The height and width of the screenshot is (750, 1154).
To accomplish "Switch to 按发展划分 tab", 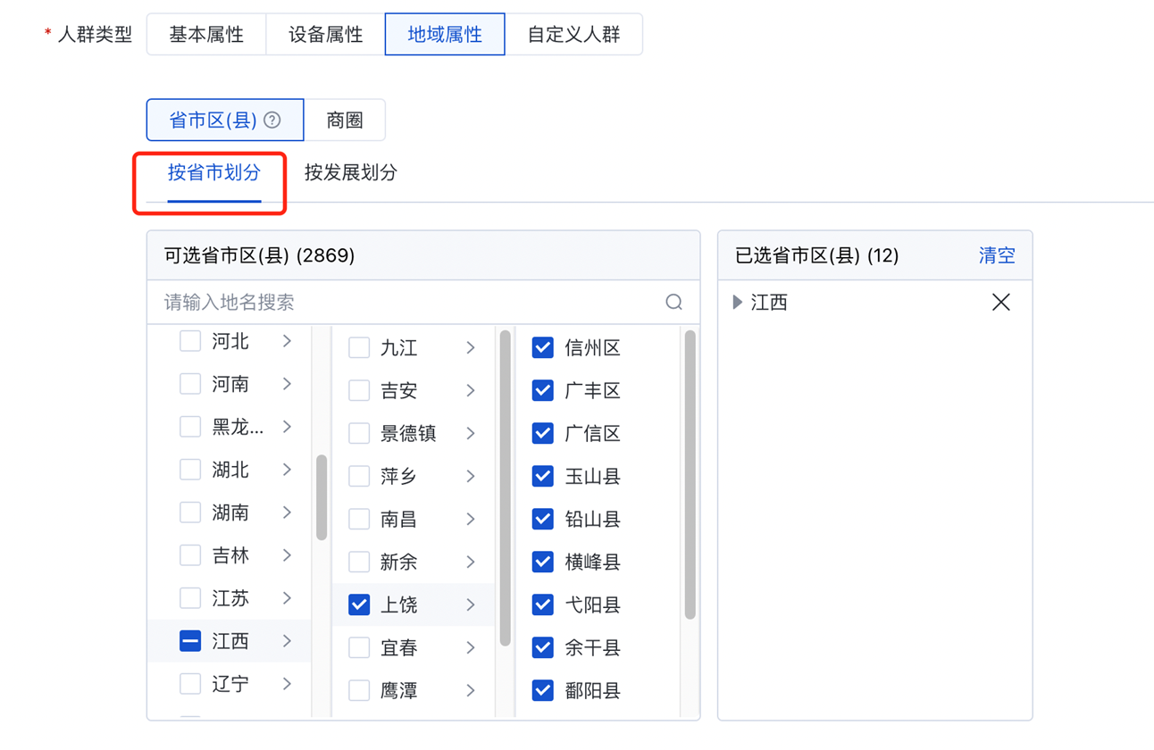I will pyautogui.click(x=350, y=172).
